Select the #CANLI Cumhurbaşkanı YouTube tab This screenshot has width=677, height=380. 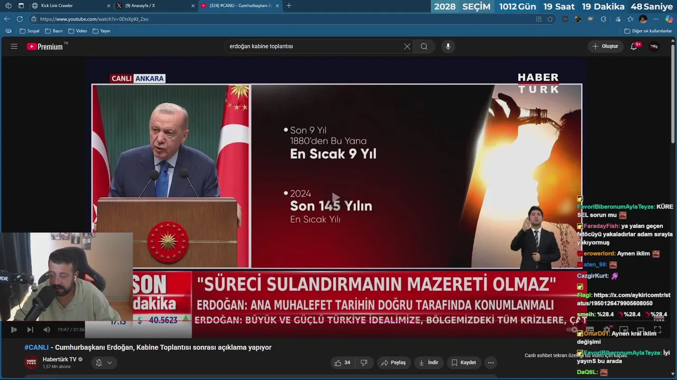[241, 6]
